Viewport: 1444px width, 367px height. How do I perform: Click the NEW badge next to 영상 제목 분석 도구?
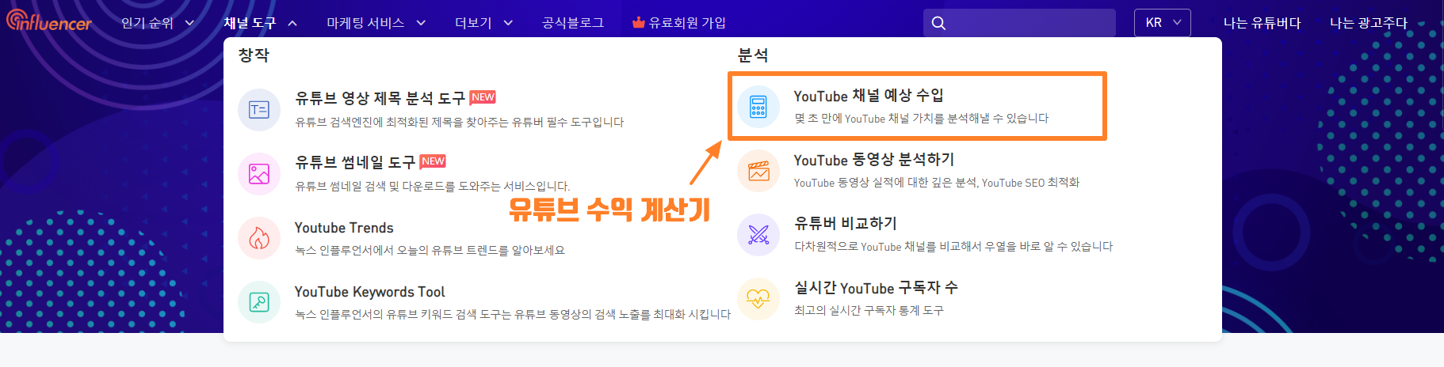pos(483,97)
